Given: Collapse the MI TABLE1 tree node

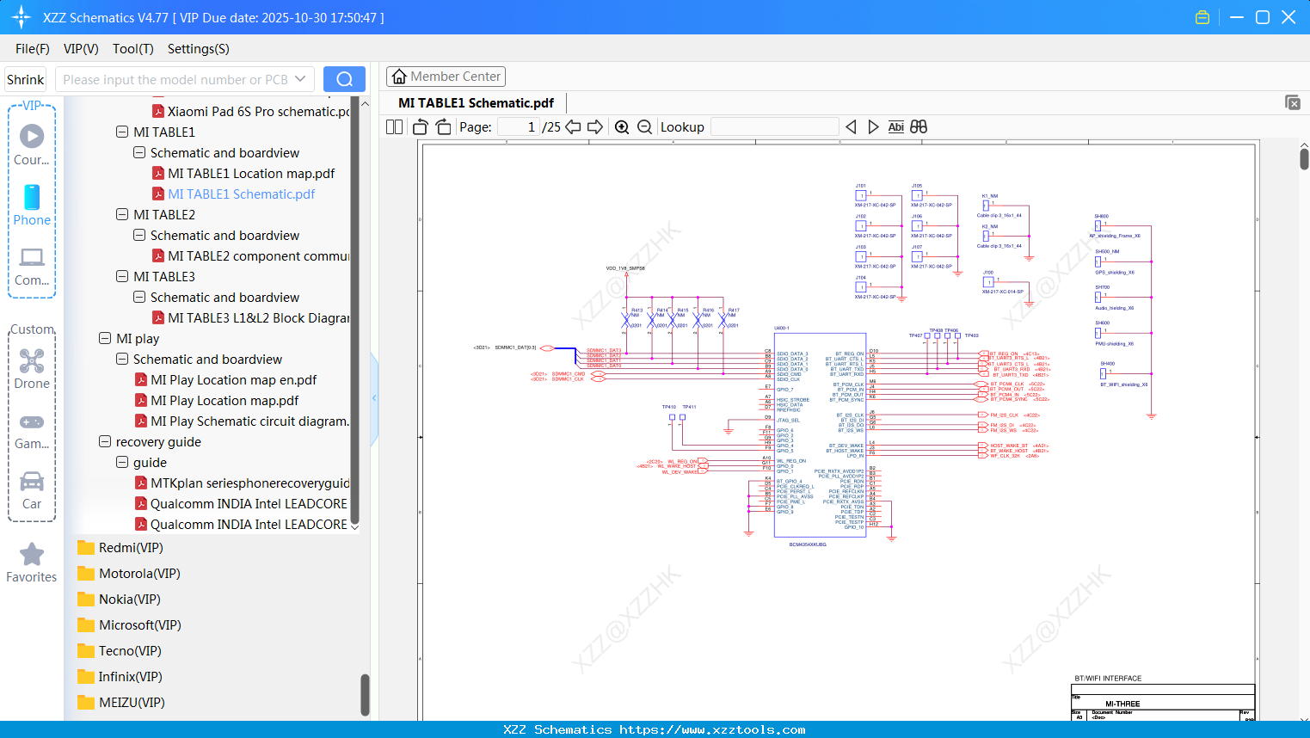Looking at the screenshot, I should 121,132.
